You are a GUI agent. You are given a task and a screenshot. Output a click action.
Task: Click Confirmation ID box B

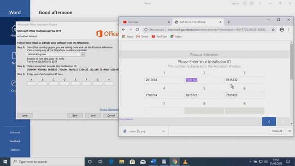pos(42,83)
